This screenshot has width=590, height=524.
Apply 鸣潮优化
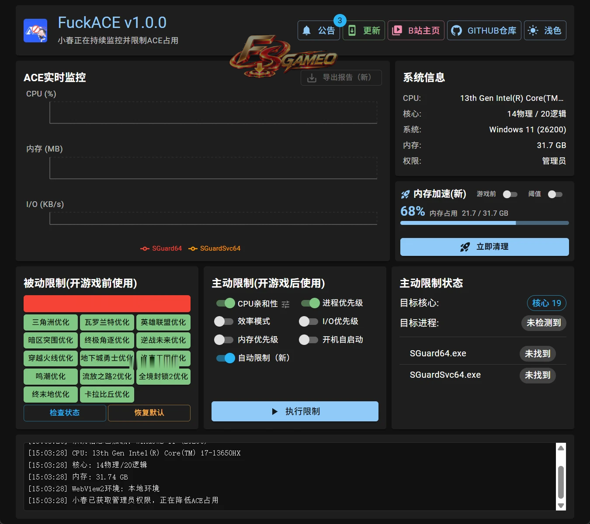click(51, 376)
